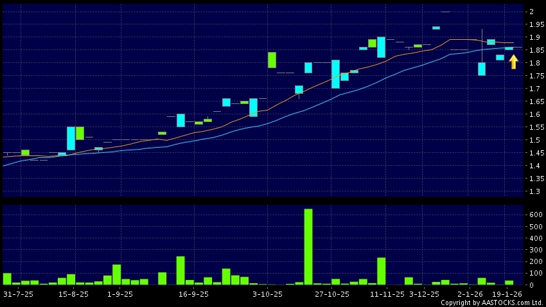Click the 31-7-25 date label

(x=19, y=294)
